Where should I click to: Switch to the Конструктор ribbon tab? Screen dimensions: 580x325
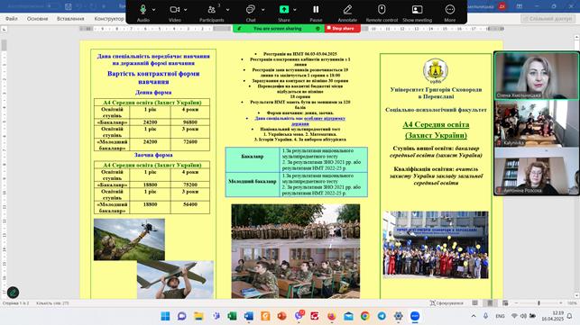tap(109, 19)
